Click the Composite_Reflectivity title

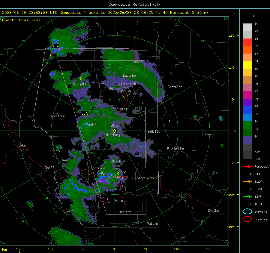tap(135, 5)
